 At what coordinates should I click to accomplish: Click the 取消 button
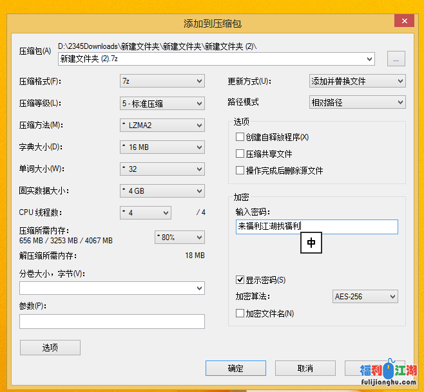point(305,368)
